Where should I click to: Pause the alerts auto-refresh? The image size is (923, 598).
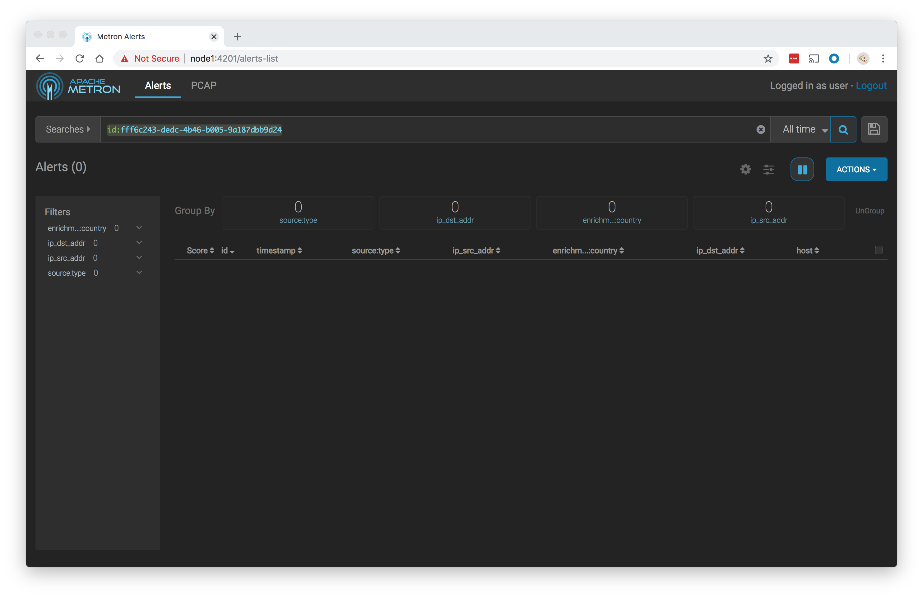pos(802,169)
